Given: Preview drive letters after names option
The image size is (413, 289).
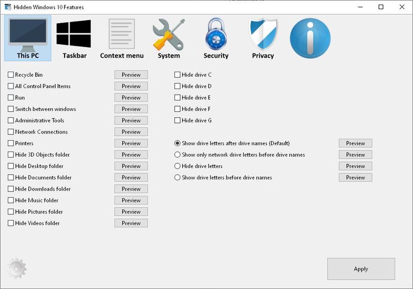Looking at the screenshot, I should 355,143.
